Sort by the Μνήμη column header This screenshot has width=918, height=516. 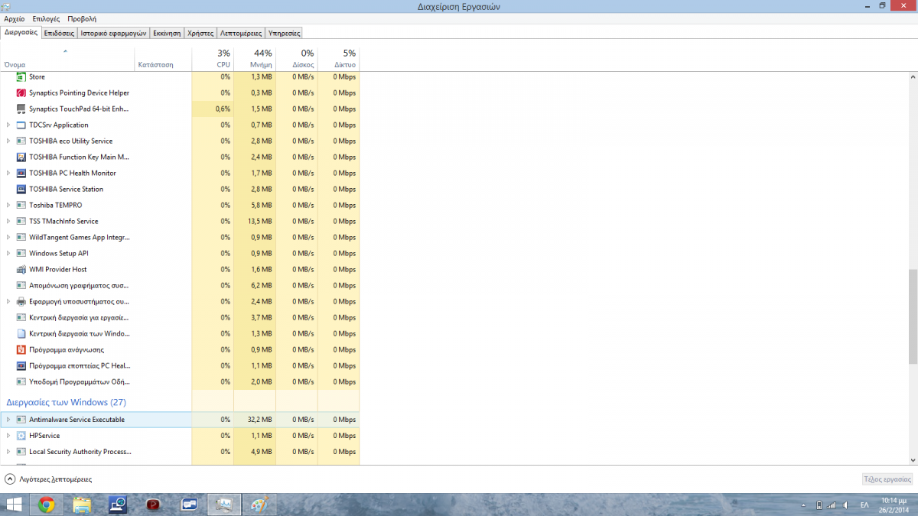255,58
